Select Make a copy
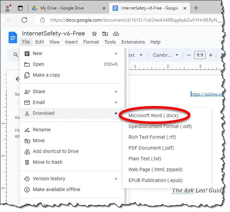 pyautogui.click(x=71, y=75)
